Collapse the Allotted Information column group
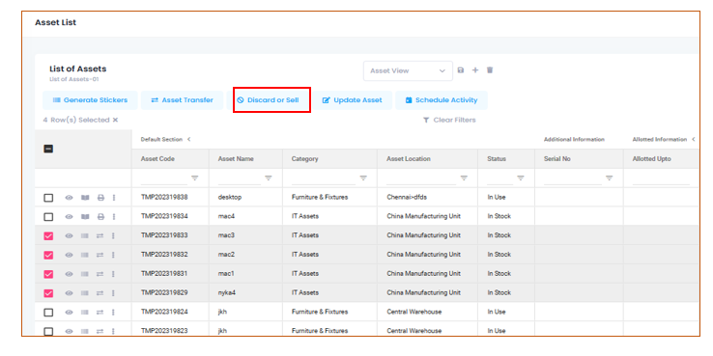713x356 pixels. [694, 139]
